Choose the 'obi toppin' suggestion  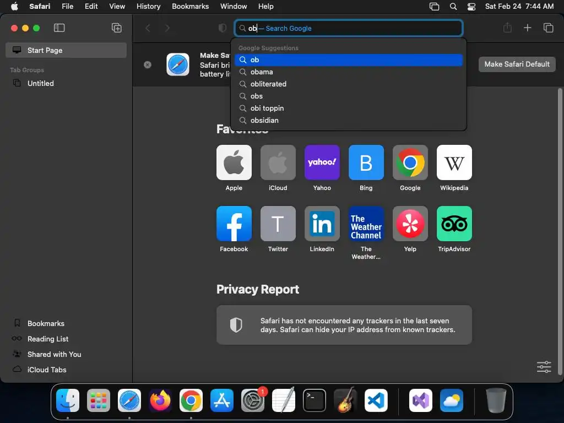[348, 109]
